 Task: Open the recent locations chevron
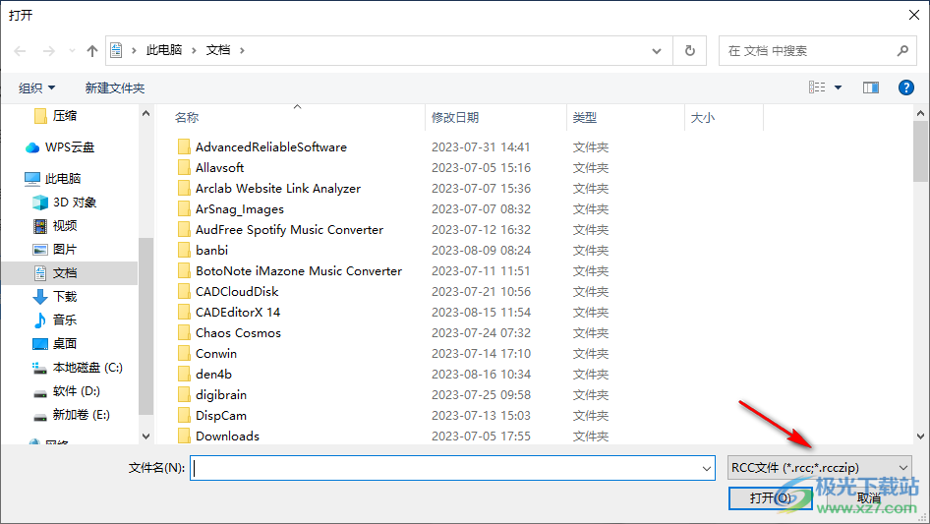72,51
